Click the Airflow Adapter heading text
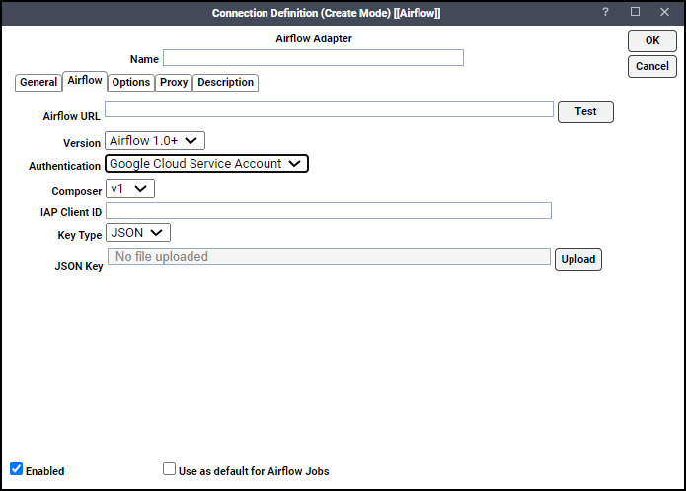 click(x=314, y=38)
